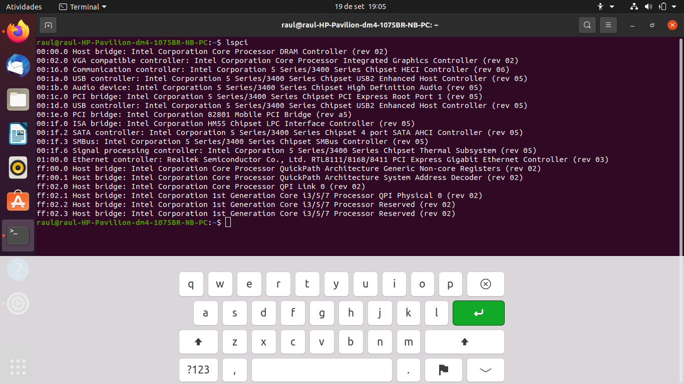684x384 pixels.
Task: Open LibreOffice Writer from the dock
Action: coord(18,133)
